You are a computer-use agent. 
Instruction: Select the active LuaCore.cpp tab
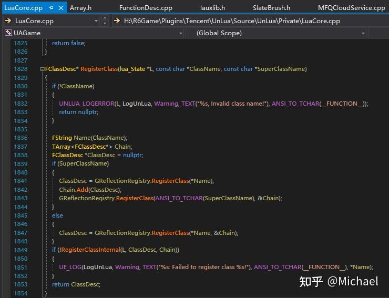(23, 8)
